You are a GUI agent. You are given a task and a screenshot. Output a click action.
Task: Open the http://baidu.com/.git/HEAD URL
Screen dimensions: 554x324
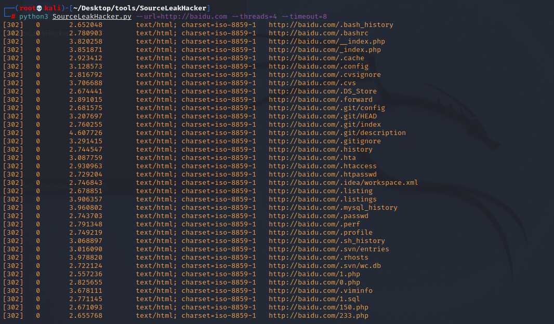[x=323, y=116]
